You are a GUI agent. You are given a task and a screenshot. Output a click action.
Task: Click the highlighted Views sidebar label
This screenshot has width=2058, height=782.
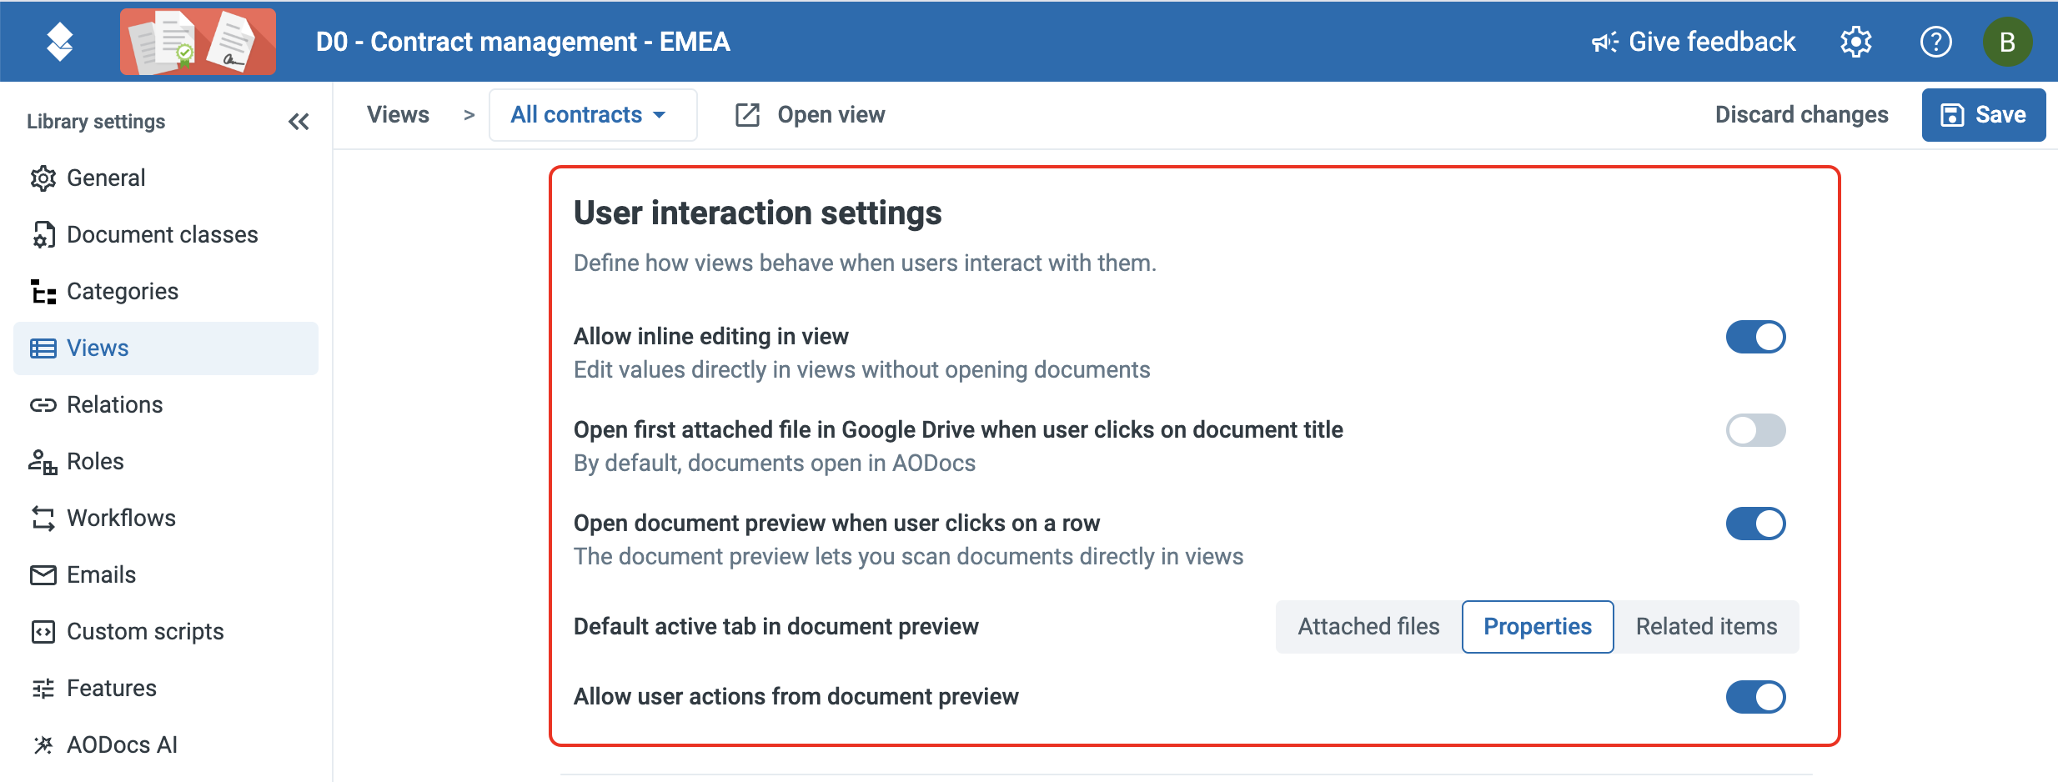[98, 348]
